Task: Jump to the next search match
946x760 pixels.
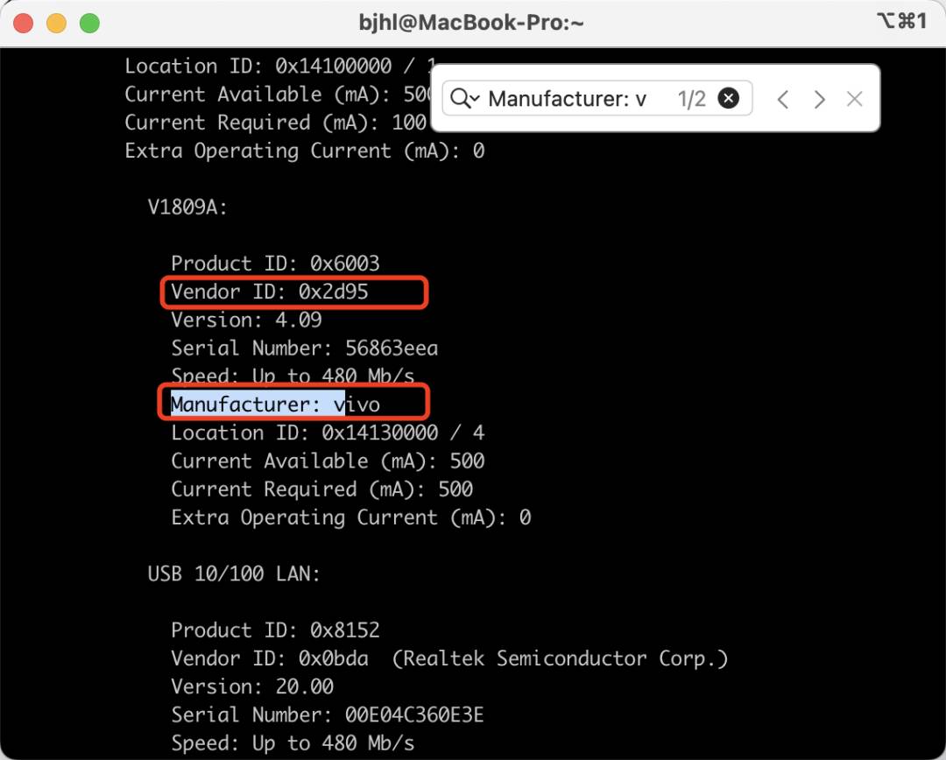Action: [x=819, y=99]
